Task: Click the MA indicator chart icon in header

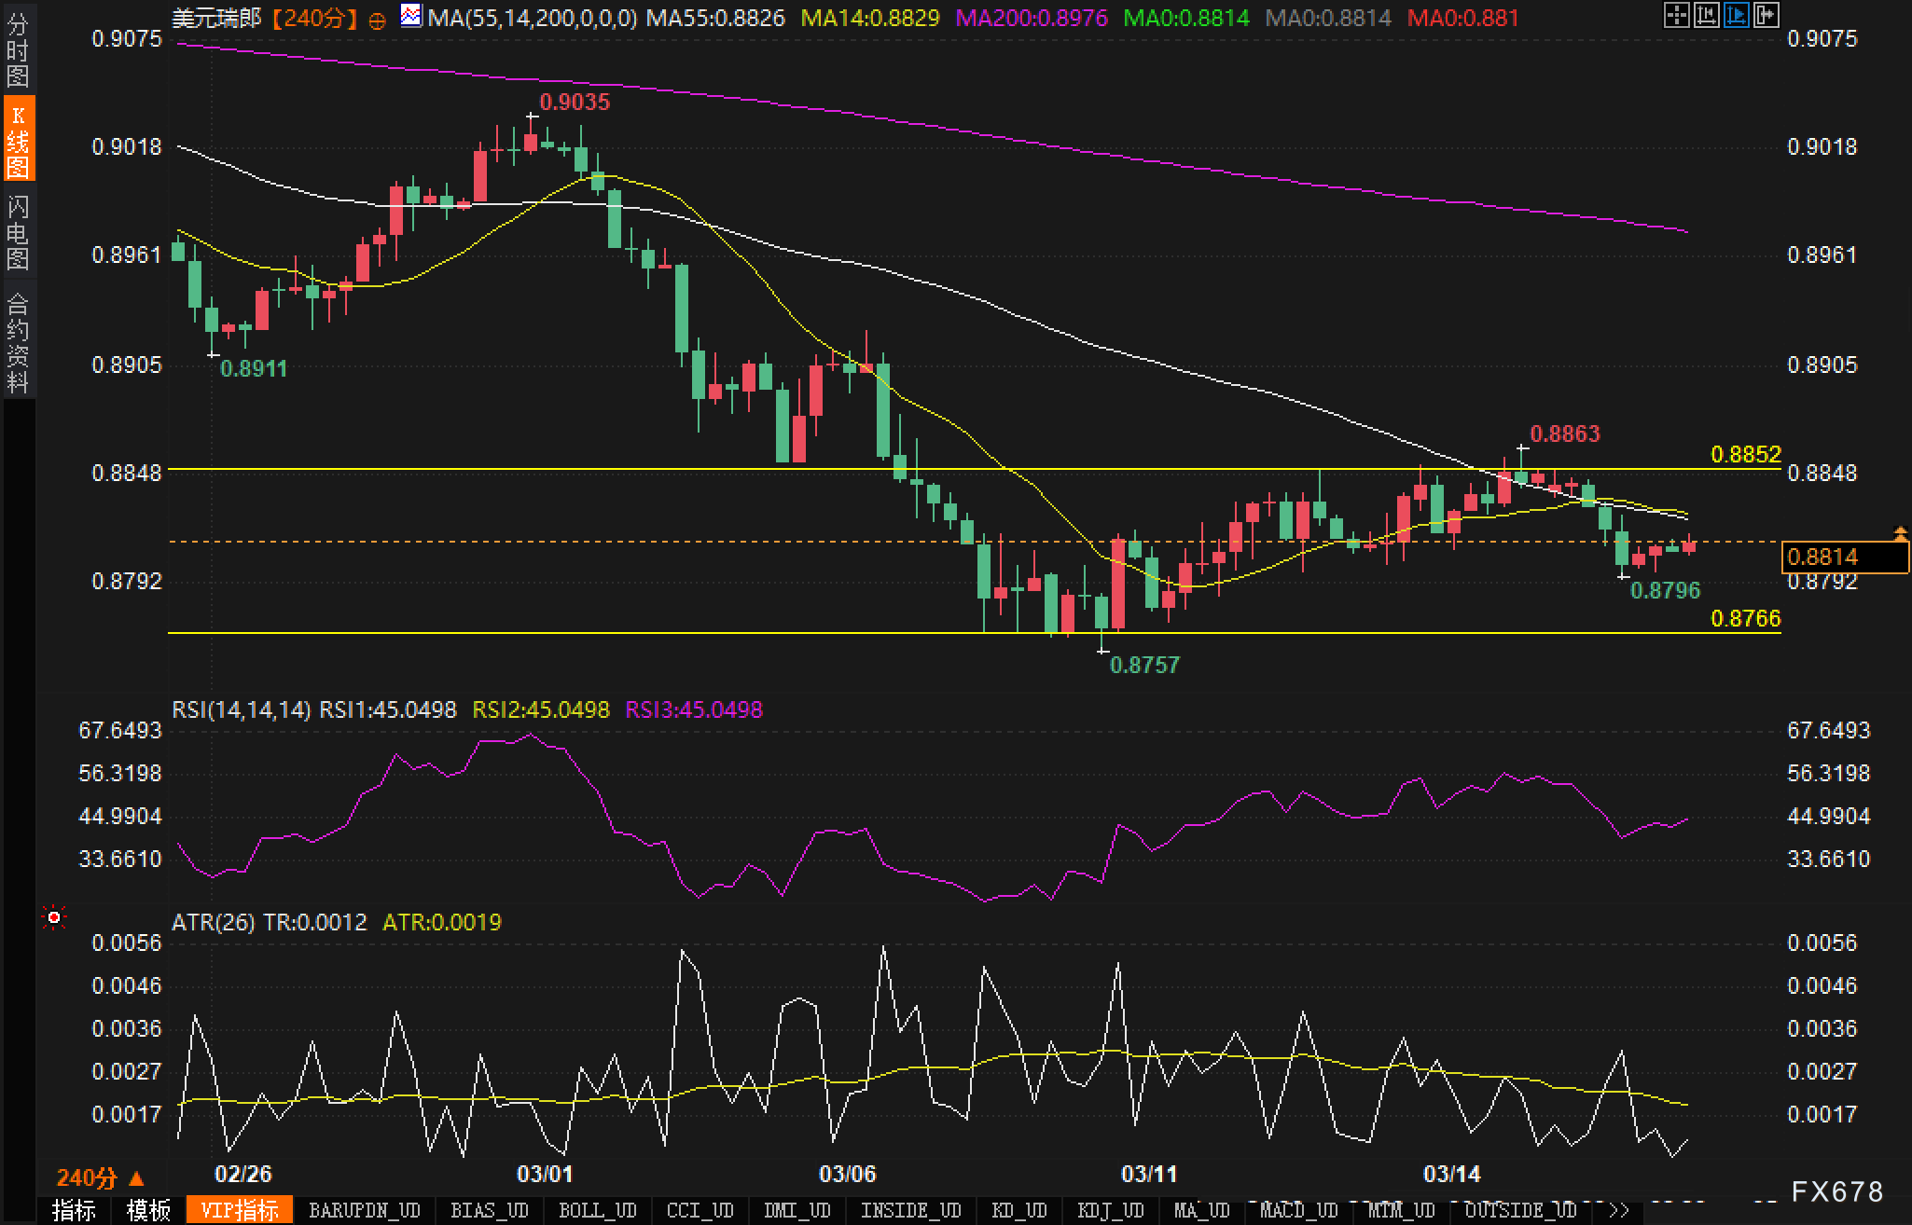Action: point(410,15)
